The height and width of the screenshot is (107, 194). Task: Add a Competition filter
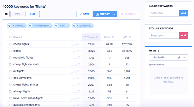tap(40, 26)
